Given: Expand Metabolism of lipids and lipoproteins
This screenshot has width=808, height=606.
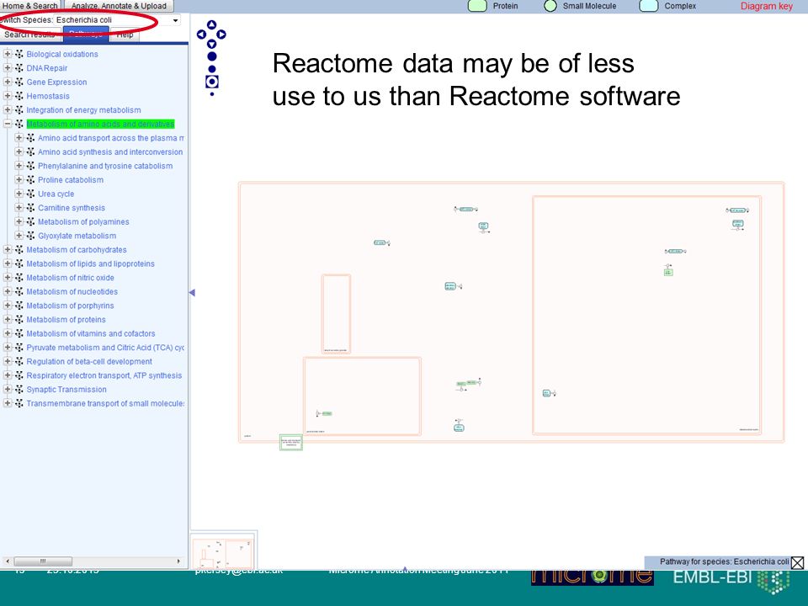Looking at the screenshot, I should (x=8, y=263).
